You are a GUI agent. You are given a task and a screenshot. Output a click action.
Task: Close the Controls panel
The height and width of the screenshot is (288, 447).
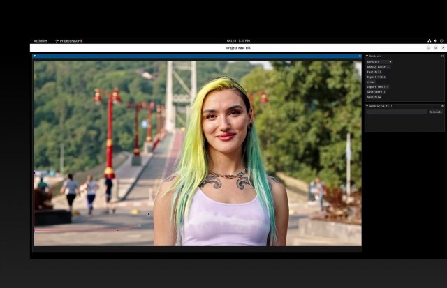pos(442,56)
